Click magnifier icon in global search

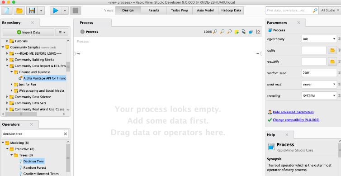coord(315,10)
